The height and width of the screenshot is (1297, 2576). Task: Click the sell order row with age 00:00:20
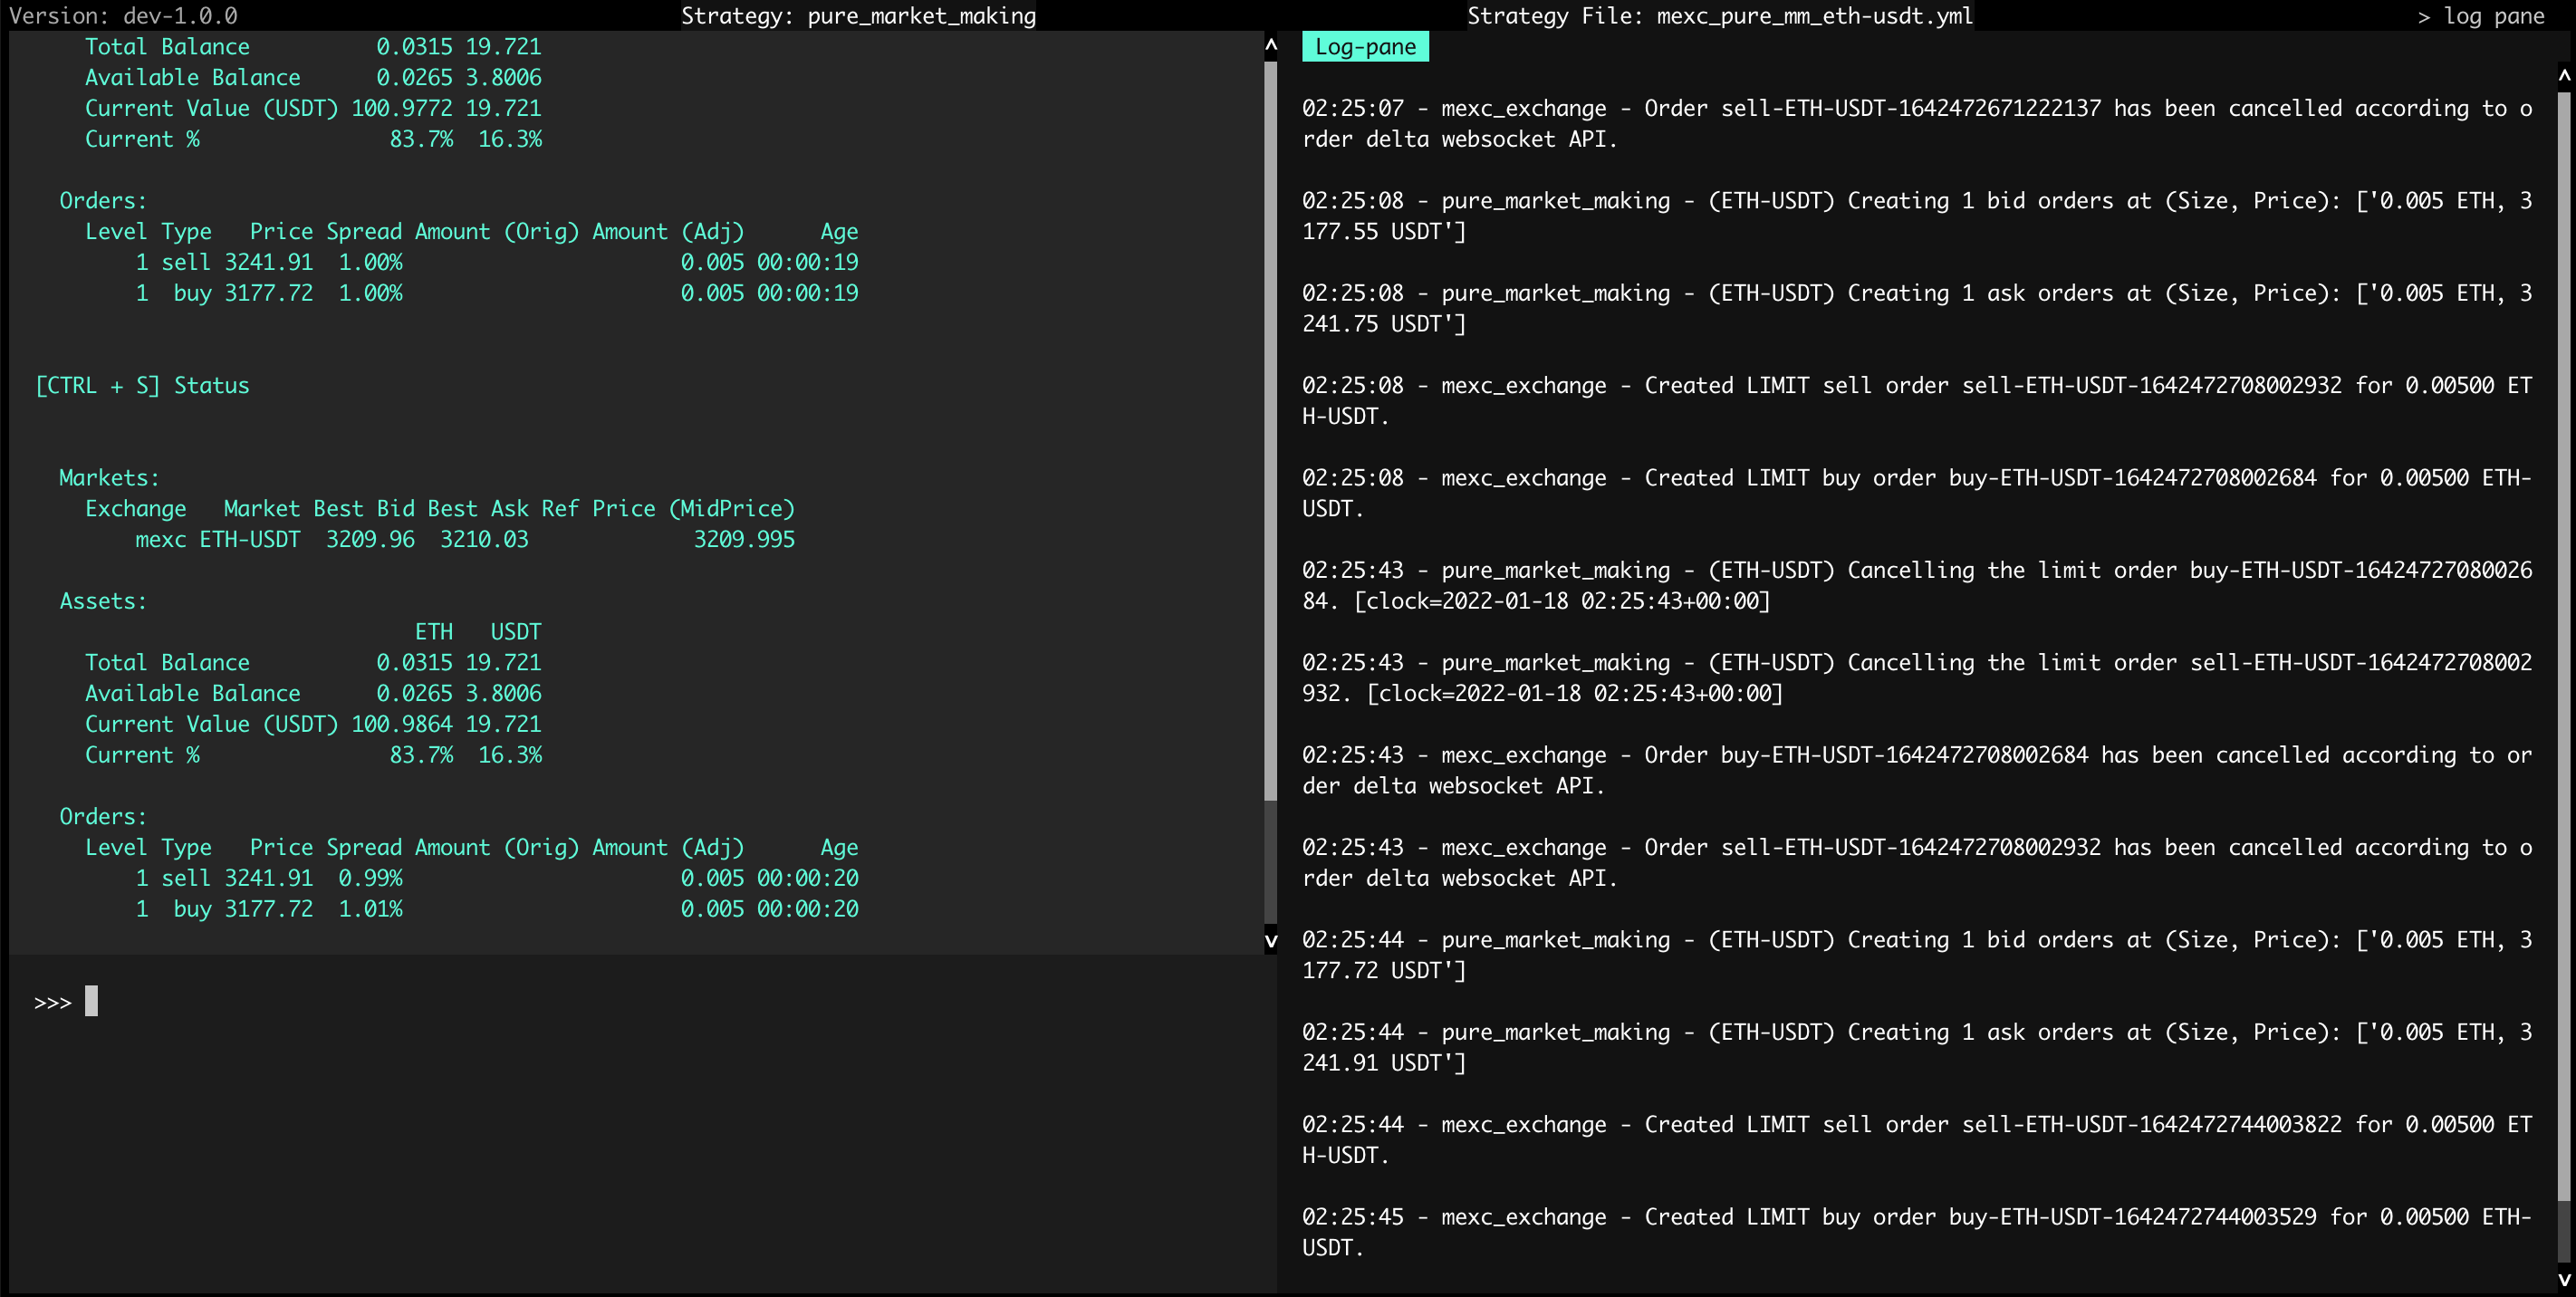[x=497, y=878]
